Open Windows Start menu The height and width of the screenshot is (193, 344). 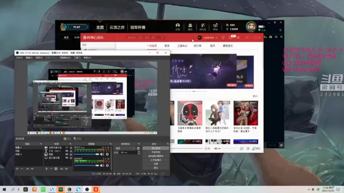pyautogui.click(x=4, y=189)
